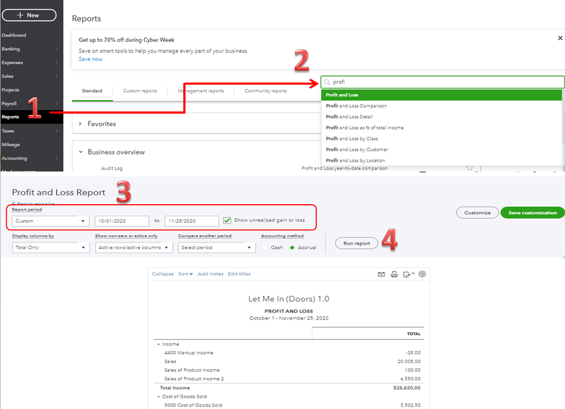Open report settings gear icon

(422, 274)
